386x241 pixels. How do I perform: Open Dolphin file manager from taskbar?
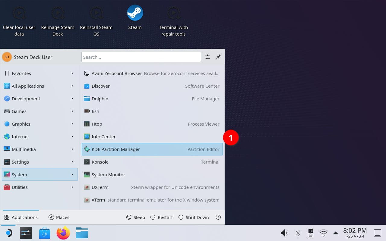[82, 233]
